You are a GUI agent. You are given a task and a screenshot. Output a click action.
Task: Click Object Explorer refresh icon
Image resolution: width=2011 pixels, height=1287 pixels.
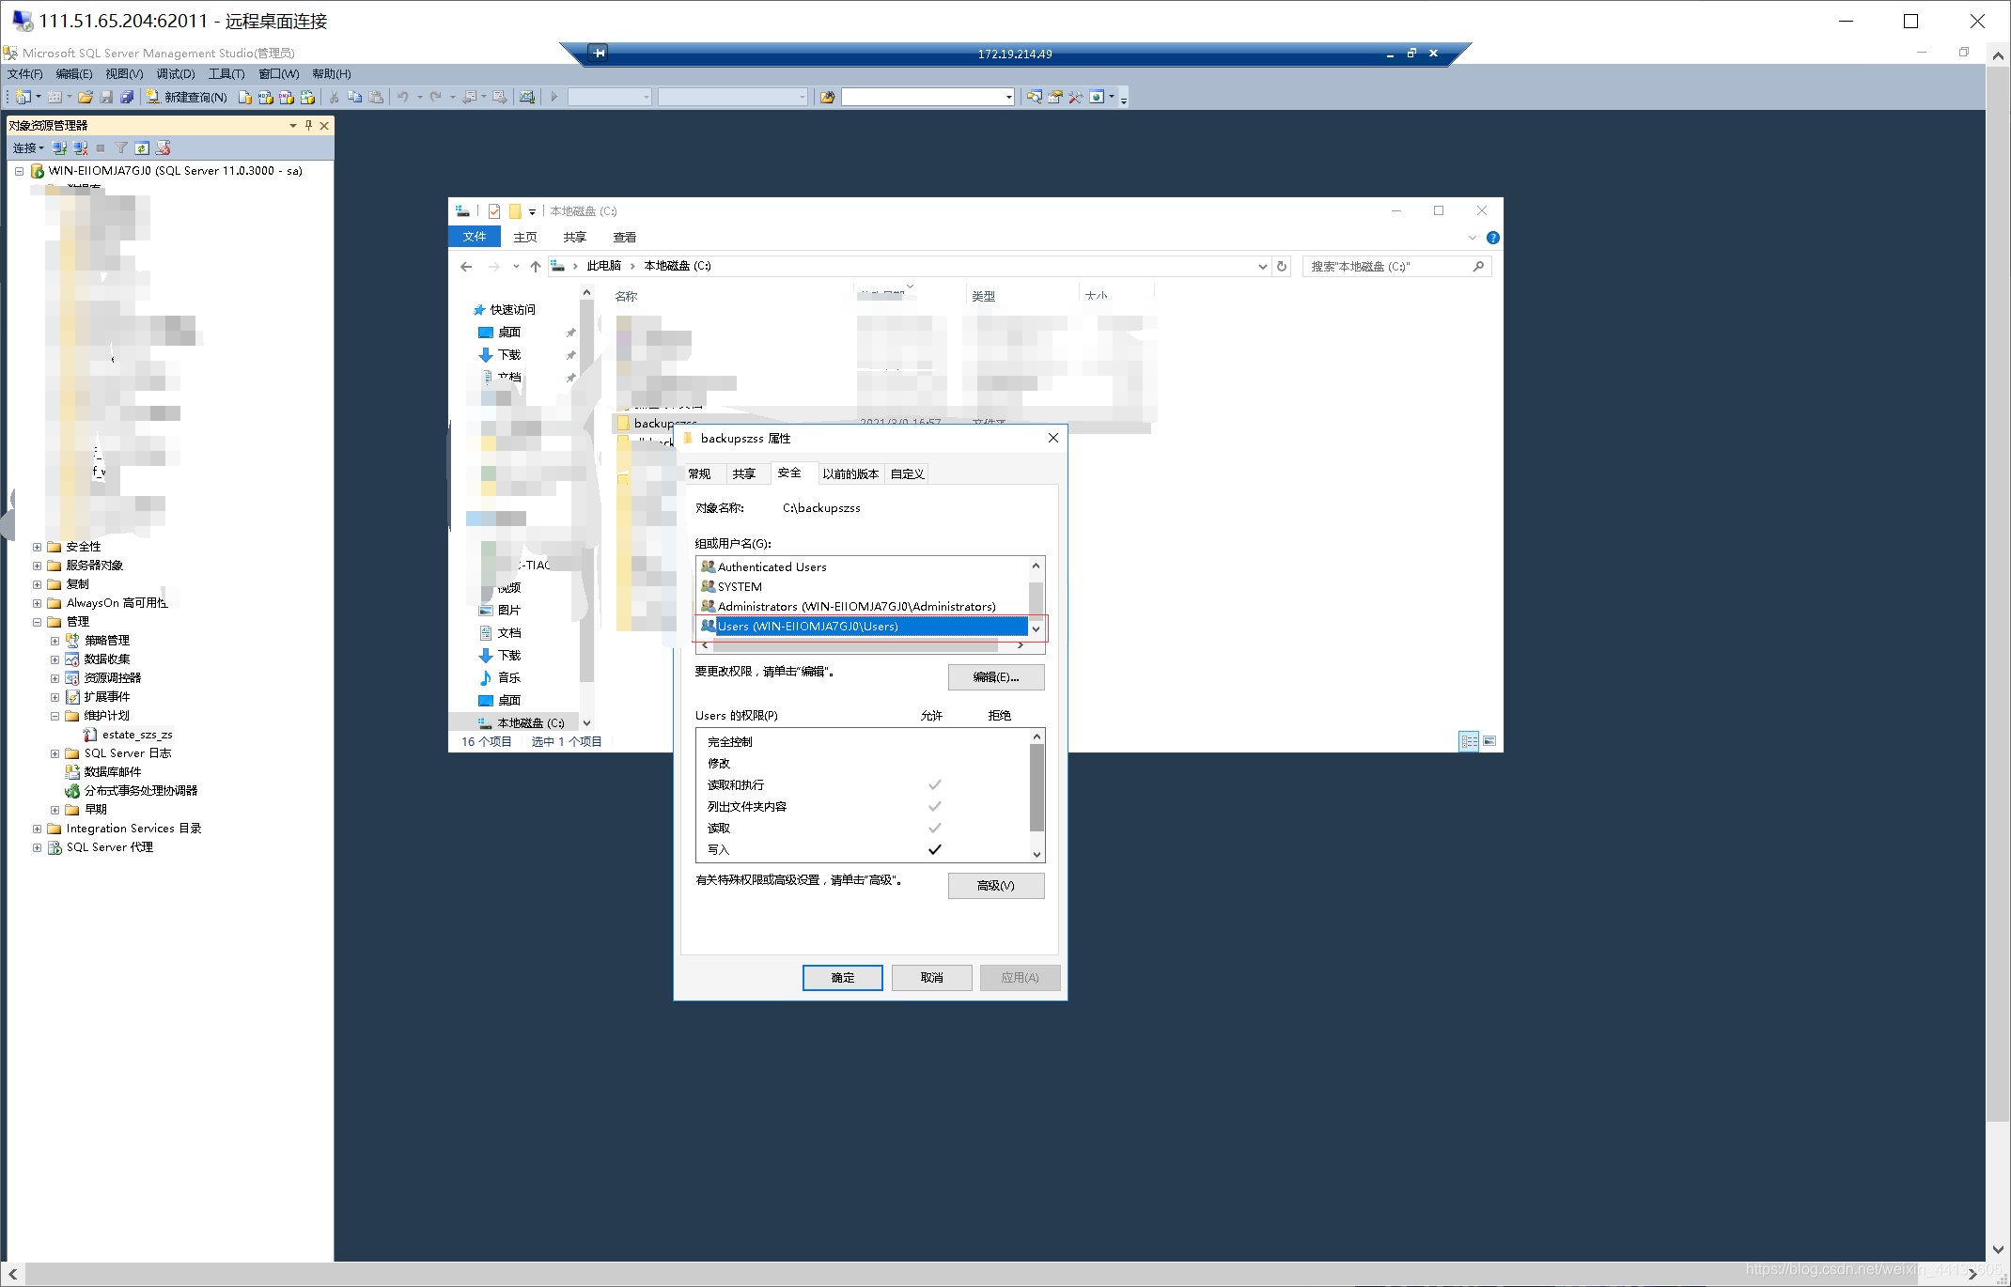pos(142,148)
